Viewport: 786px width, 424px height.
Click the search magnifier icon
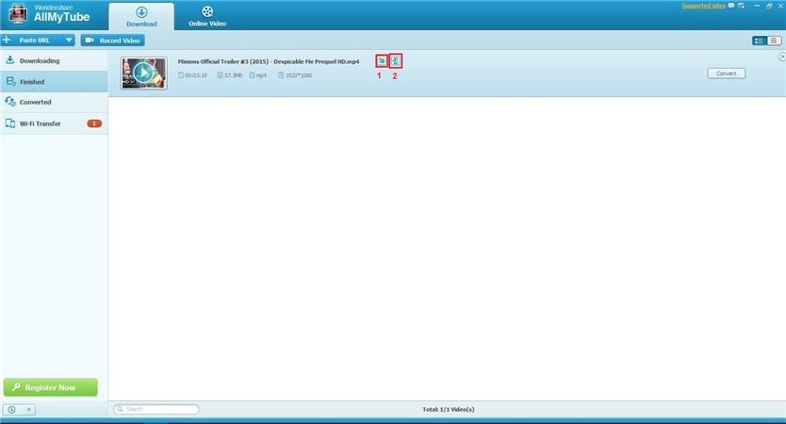[120, 409]
